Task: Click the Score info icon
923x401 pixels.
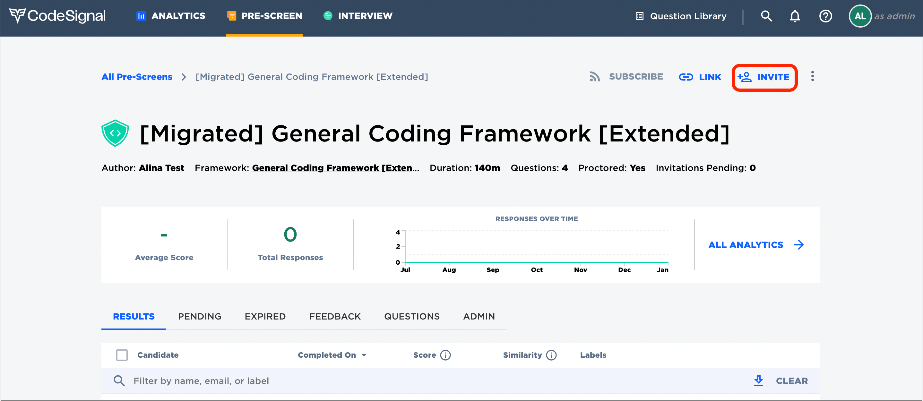Action: pyautogui.click(x=445, y=355)
